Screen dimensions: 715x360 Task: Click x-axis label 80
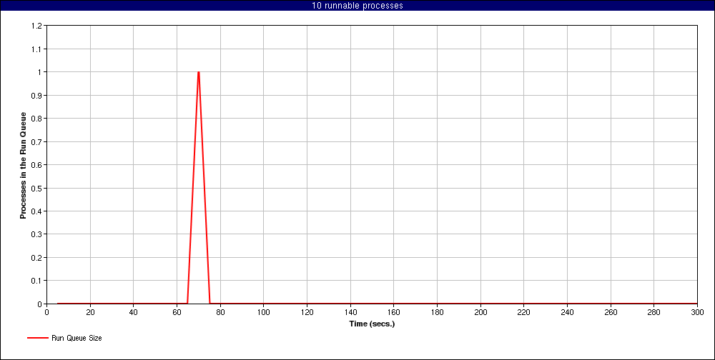tap(220, 312)
